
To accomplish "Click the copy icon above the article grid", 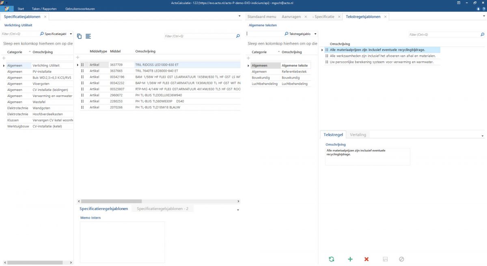I will [x=79, y=36].
